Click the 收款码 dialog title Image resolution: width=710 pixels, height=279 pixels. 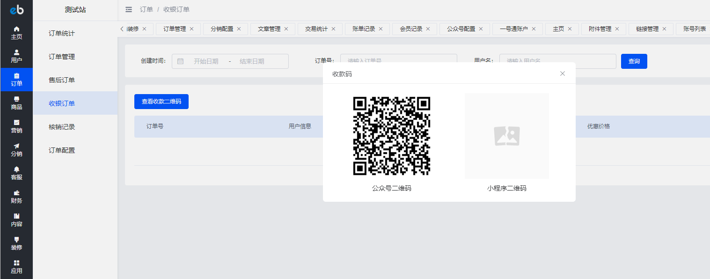point(342,74)
